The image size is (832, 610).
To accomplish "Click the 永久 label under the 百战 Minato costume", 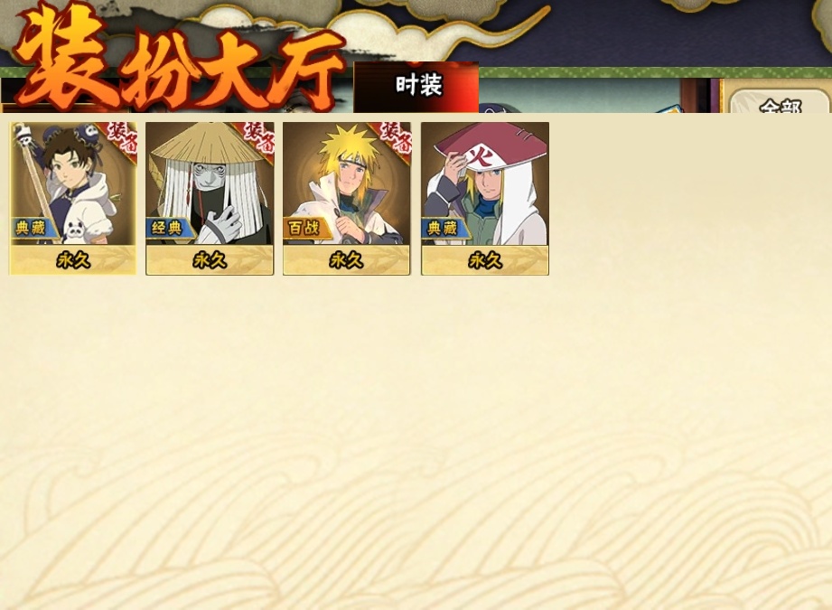I will (x=347, y=260).
